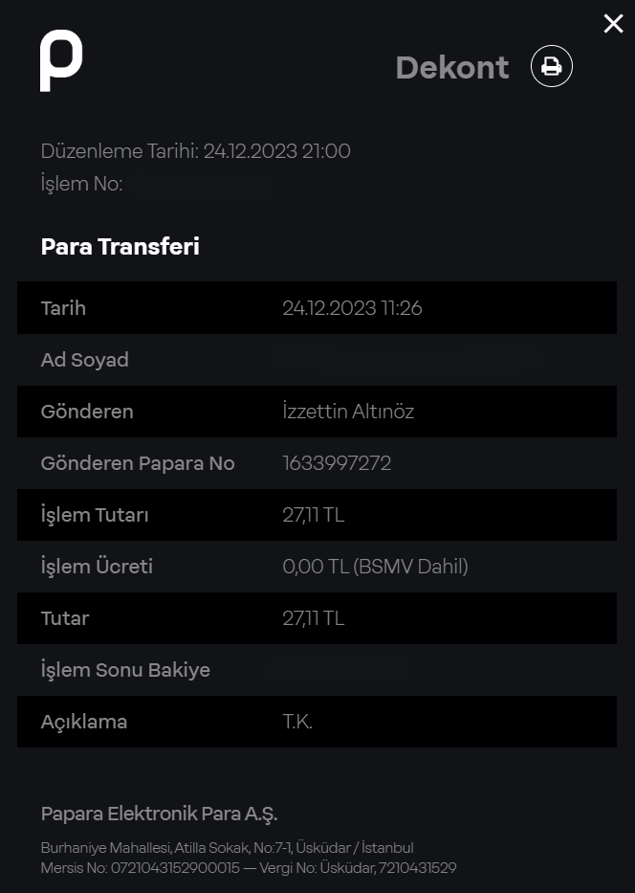The height and width of the screenshot is (893, 635).
Task: Click the Burhaniye Mahallesi address line
Action: (227, 848)
